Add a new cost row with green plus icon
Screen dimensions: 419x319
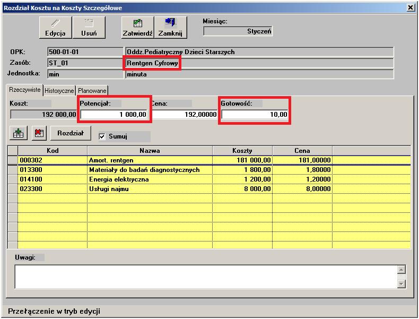[19, 133]
